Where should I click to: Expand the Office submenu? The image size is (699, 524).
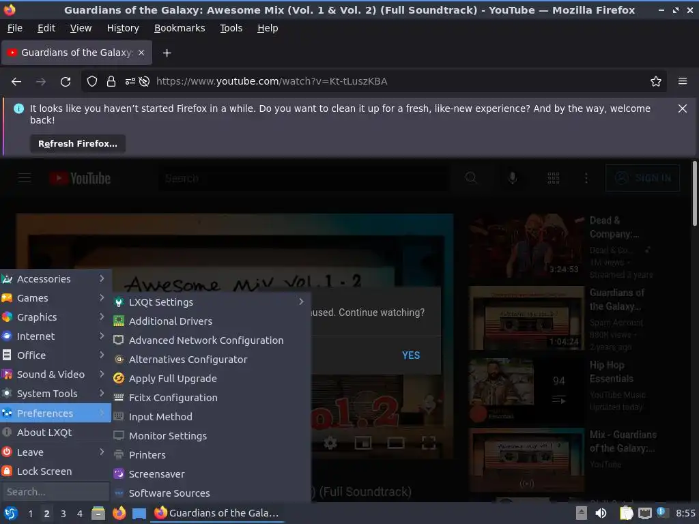[x=55, y=355]
